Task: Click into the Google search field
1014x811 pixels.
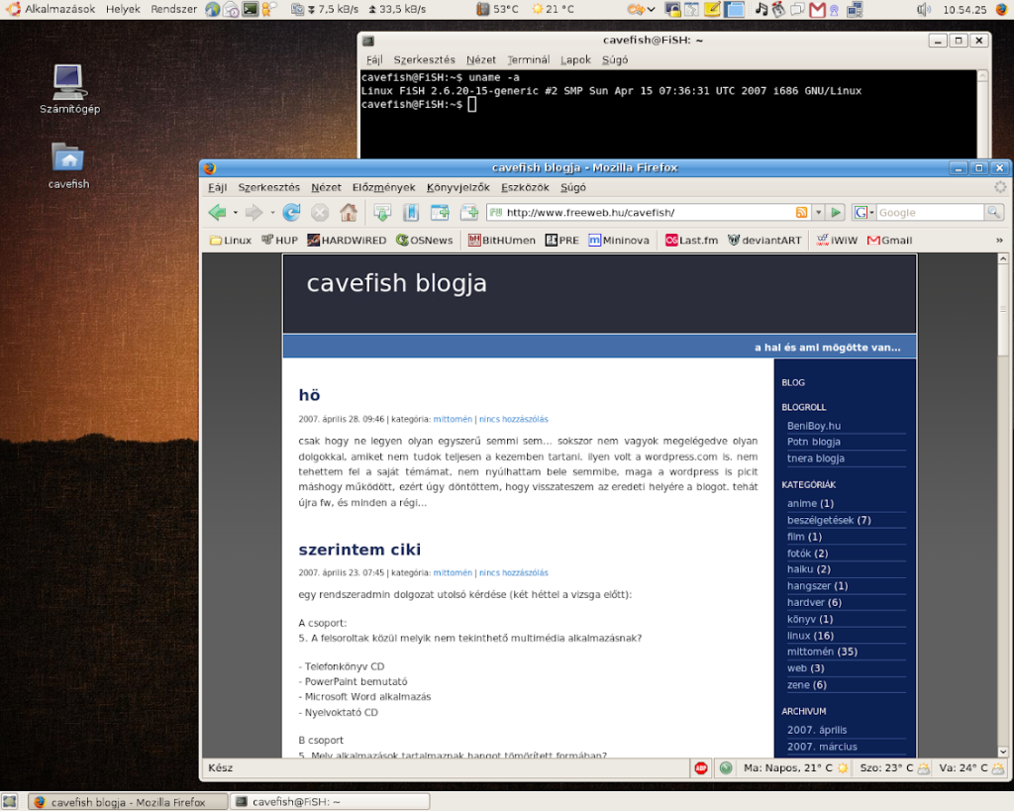Action: click(x=928, y=212)
